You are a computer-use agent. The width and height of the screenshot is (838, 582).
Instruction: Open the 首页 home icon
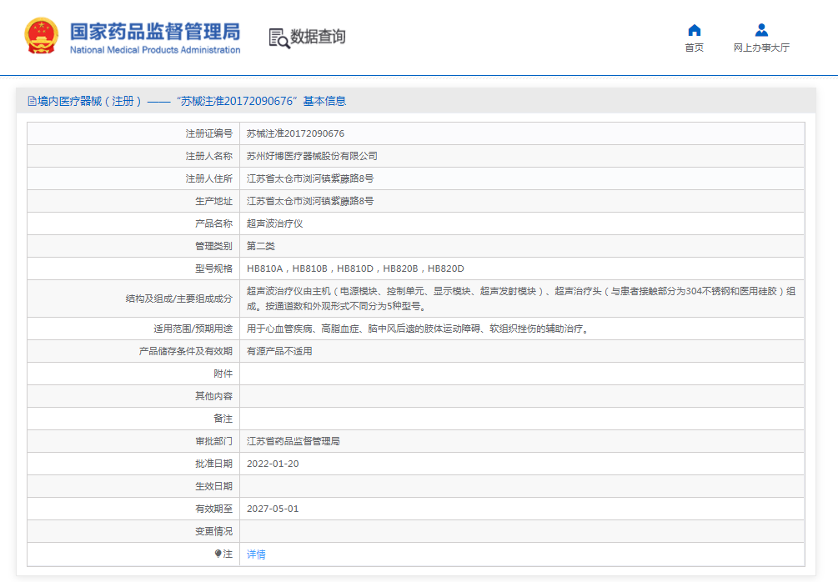[695, 30]
